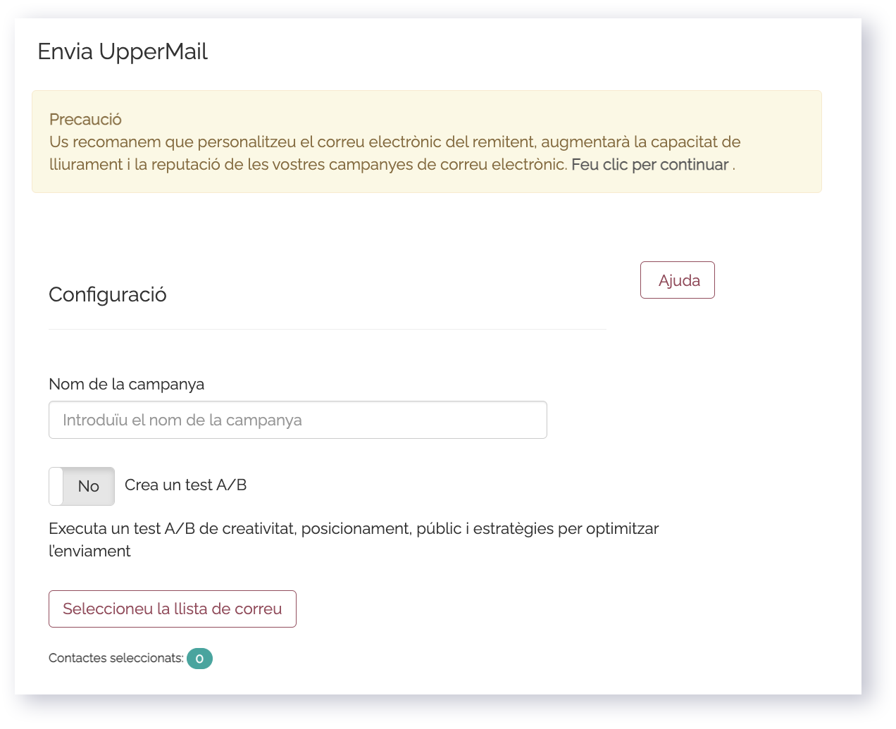Click the Envia UpperMail page title
This screenshot has width=896, height=729.
pos(123,51)
